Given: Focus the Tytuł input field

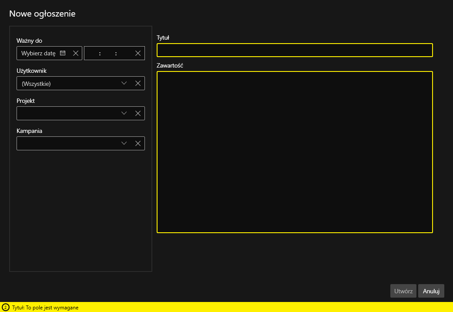Looking at the screenshot, I should coord(295,50).
